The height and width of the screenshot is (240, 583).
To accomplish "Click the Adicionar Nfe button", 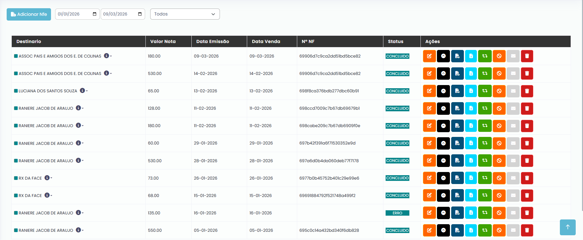I will pyautogui.click(x=29, y=14).
